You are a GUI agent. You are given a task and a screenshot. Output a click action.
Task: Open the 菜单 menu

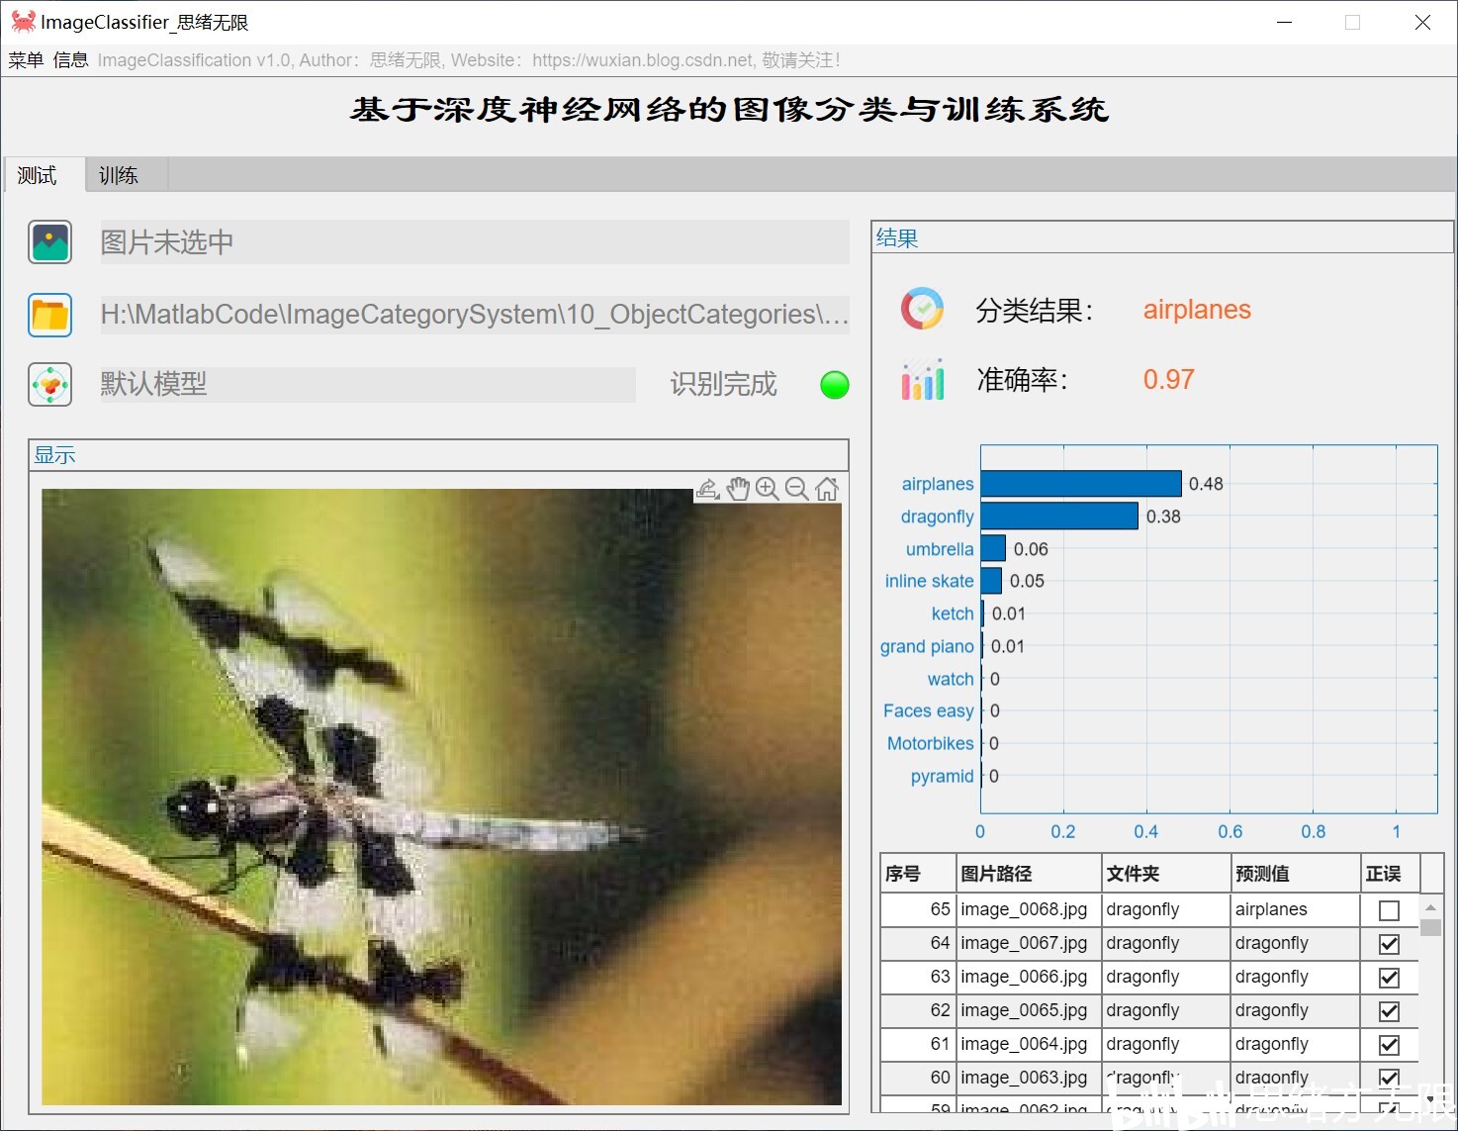(26, 60)
